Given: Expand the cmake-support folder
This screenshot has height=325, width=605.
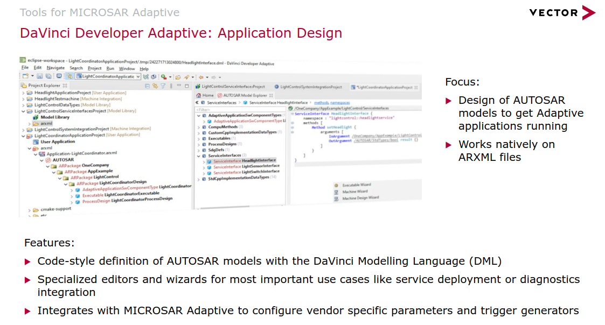Looking at the screenshot, I should (29, 210).
